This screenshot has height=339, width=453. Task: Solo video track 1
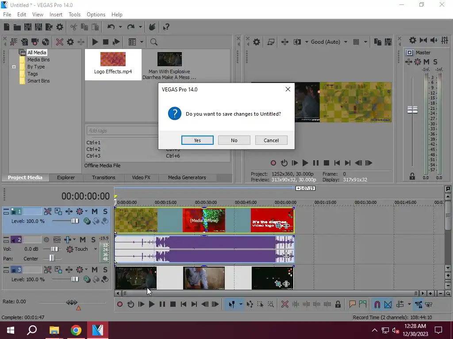tap(105, 211)
